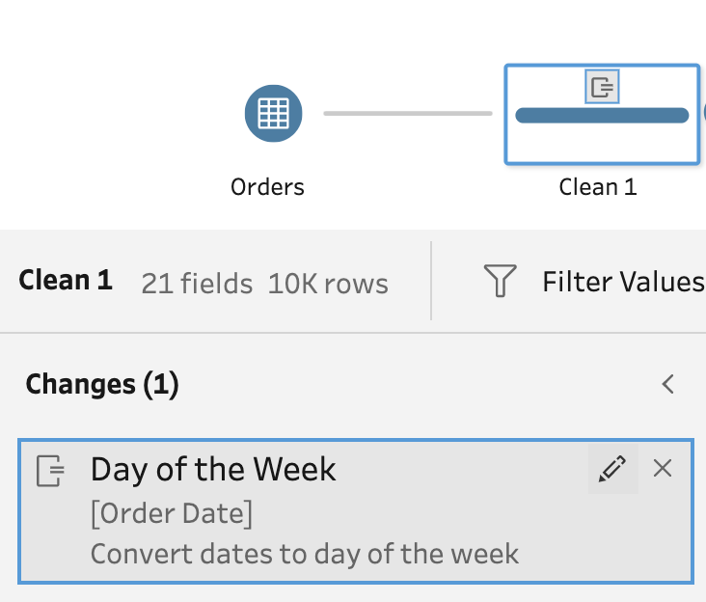The image size is (706, 602).
Task: Select the blue Clean 1 step bar
Action: pos(601,117)
